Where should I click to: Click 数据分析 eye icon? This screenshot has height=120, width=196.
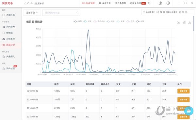pos(4,45)
